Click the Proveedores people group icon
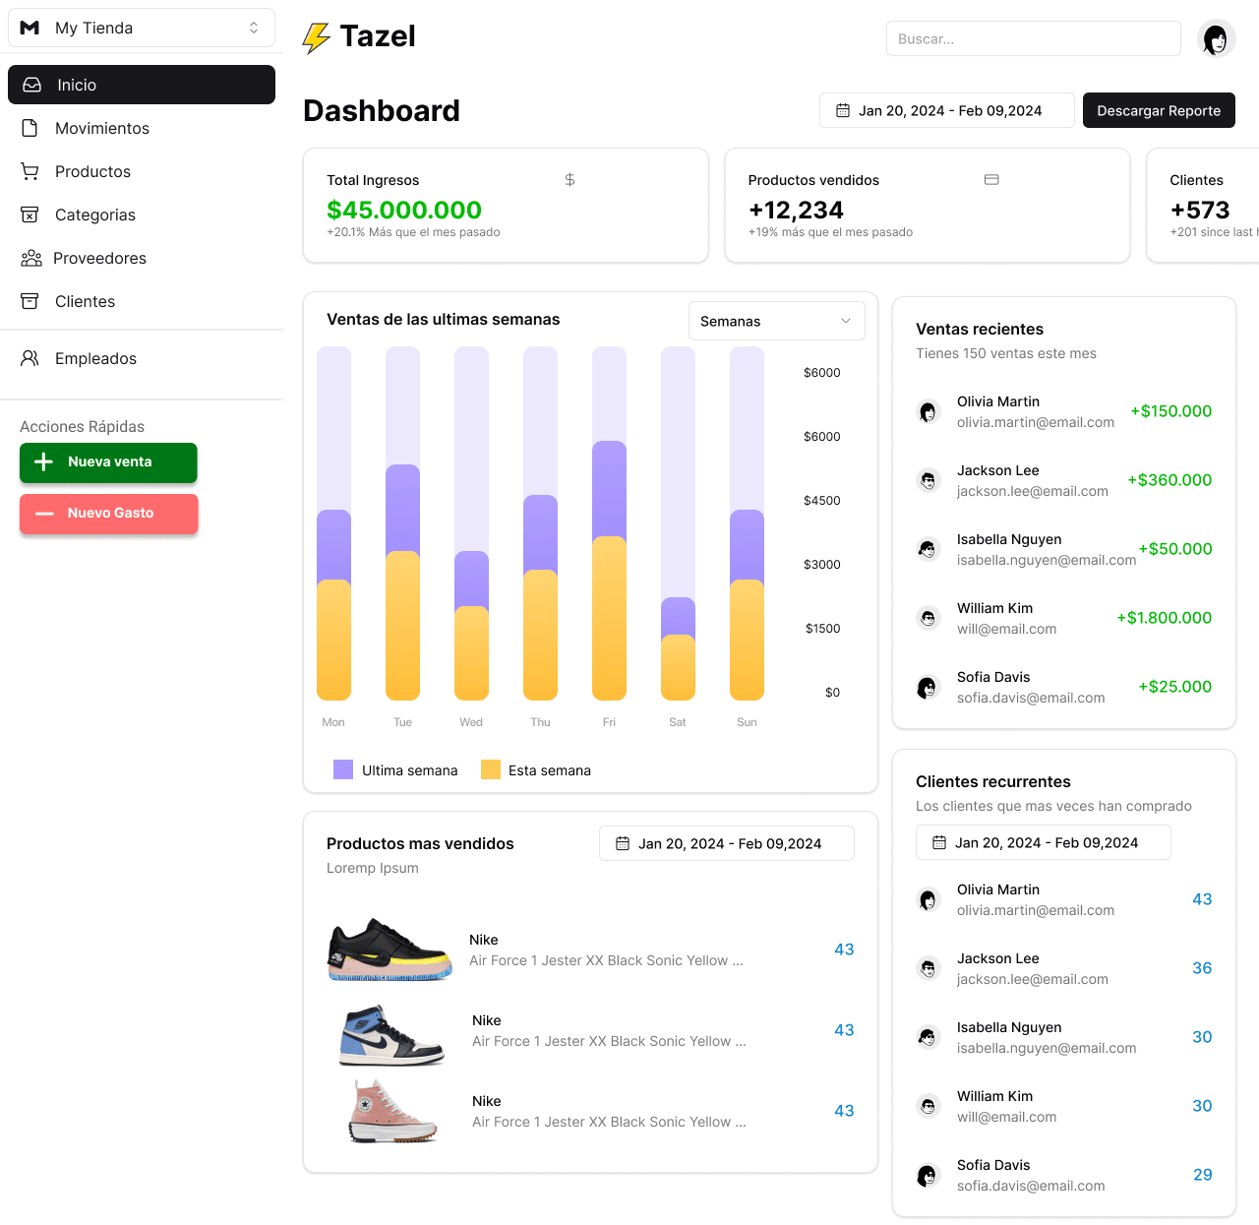The width and height of the screenshot is (1259, 1225). pos(31,258)
